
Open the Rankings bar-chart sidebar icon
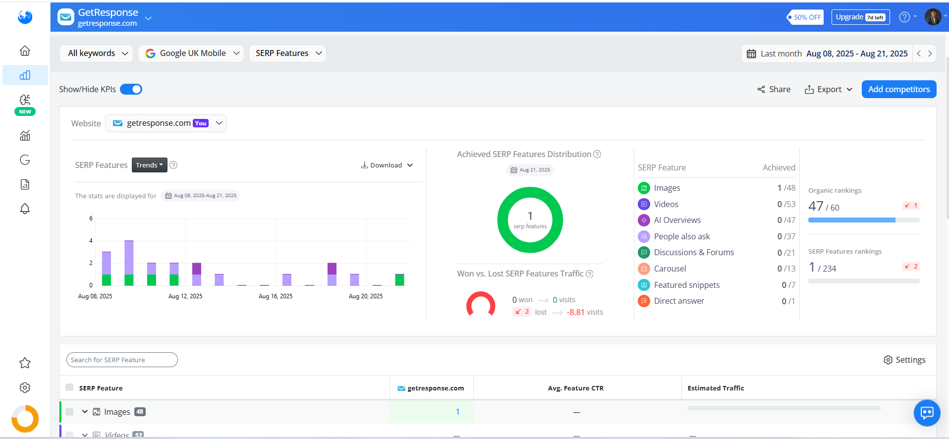pos(25,75)
